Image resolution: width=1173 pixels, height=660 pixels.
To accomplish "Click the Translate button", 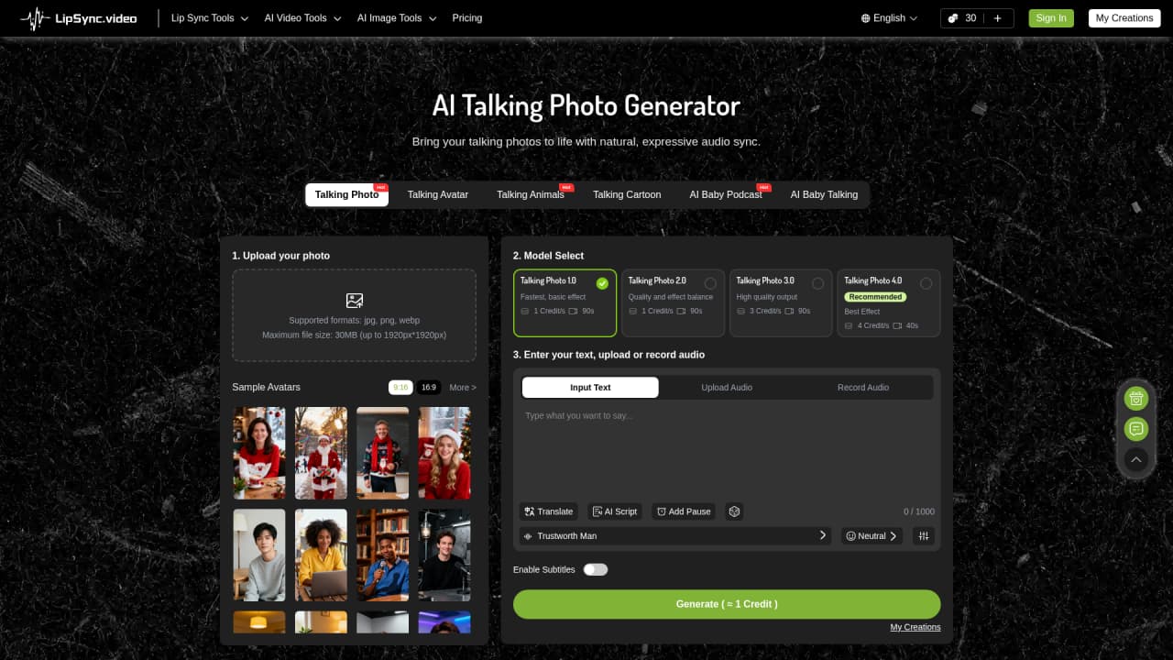I will tap(547, 511).
